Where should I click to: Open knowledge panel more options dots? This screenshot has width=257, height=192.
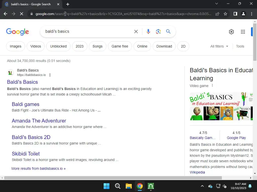pos(212,85)
